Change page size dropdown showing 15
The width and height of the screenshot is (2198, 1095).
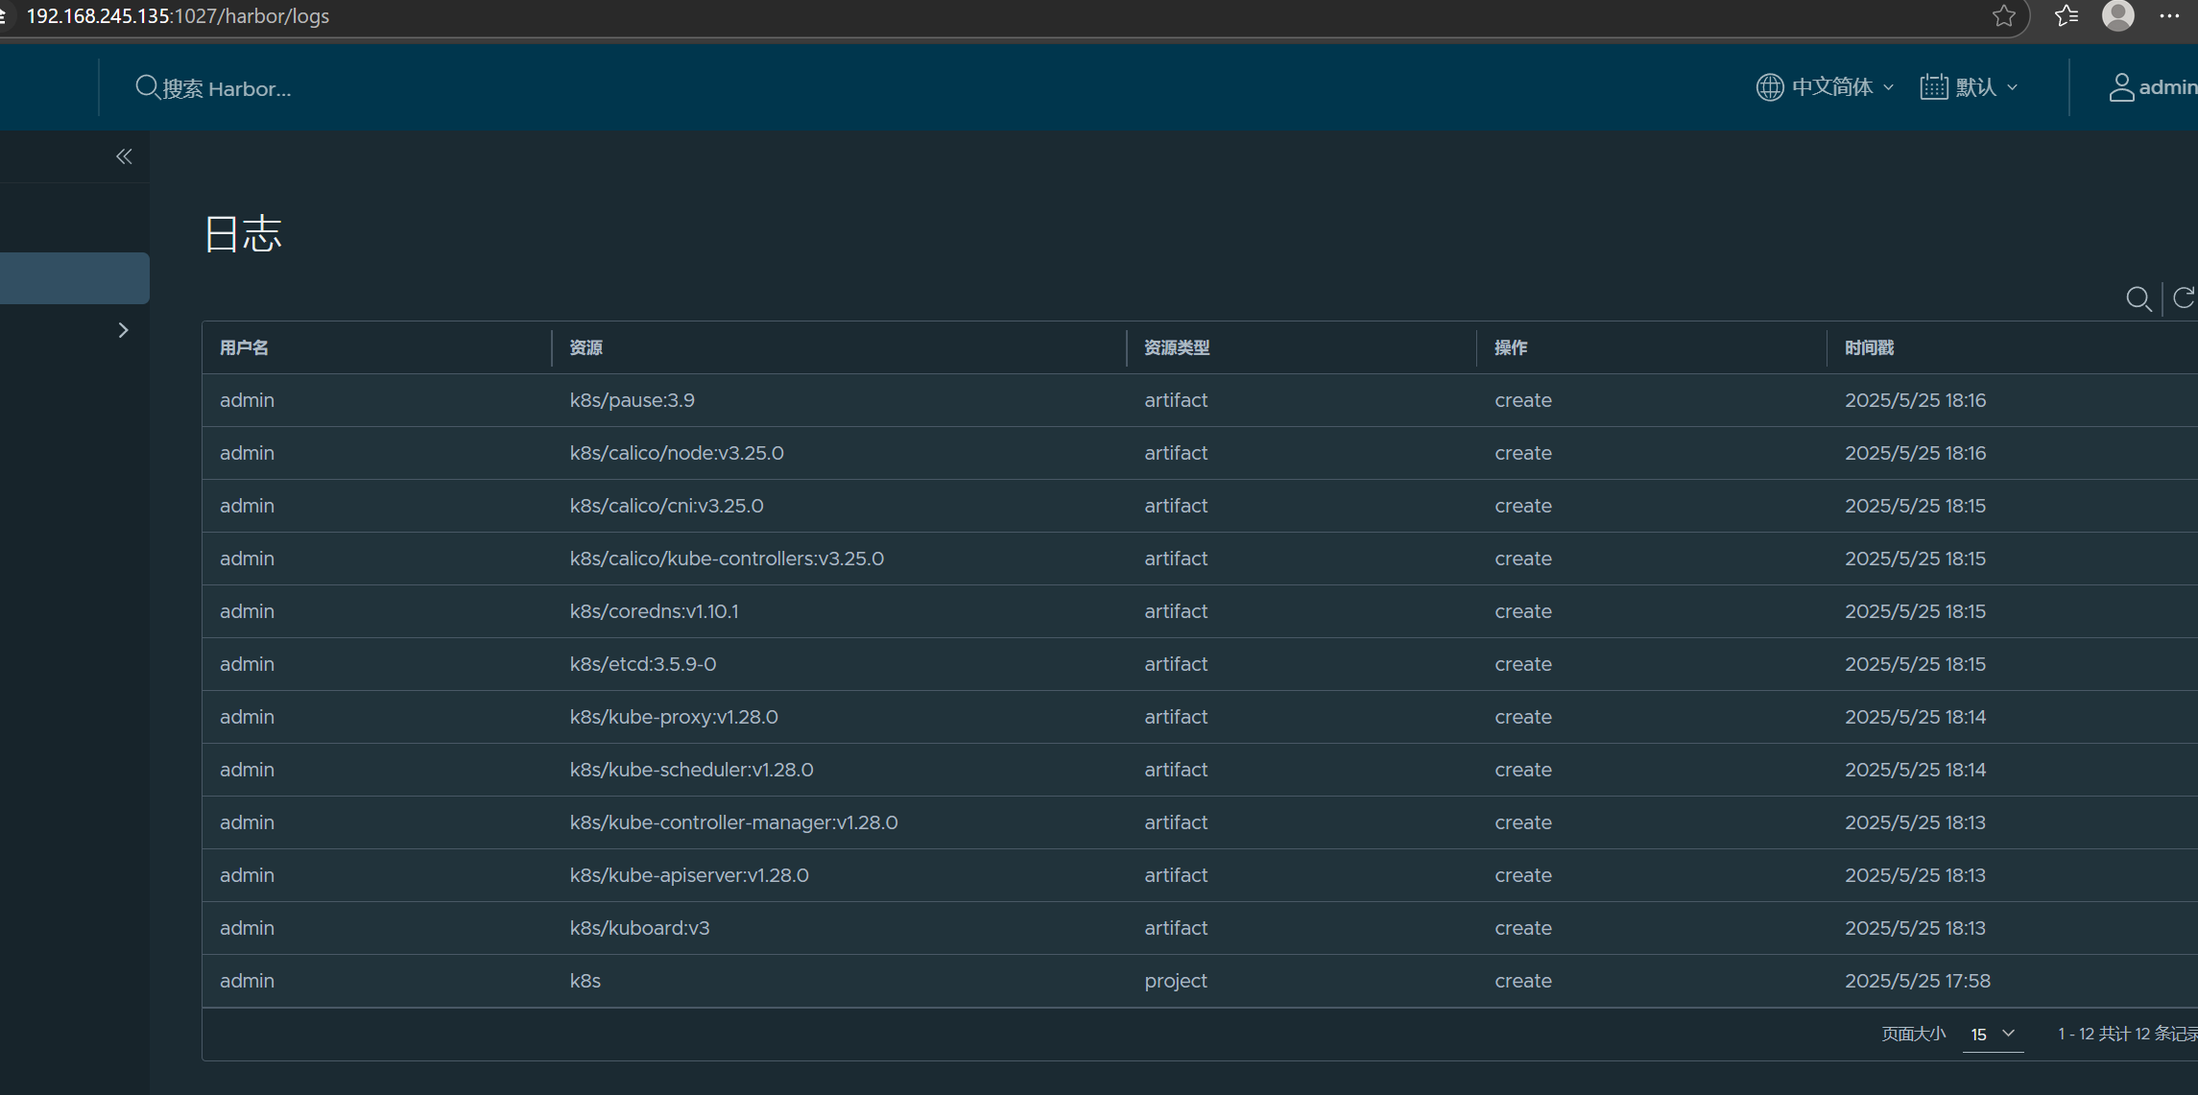[x=1992, y=1034]
